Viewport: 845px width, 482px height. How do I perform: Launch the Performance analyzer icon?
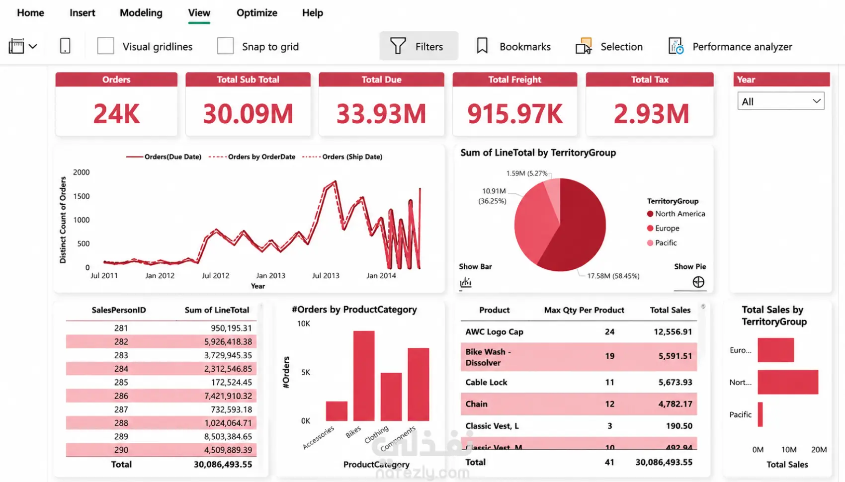(676, 46)
